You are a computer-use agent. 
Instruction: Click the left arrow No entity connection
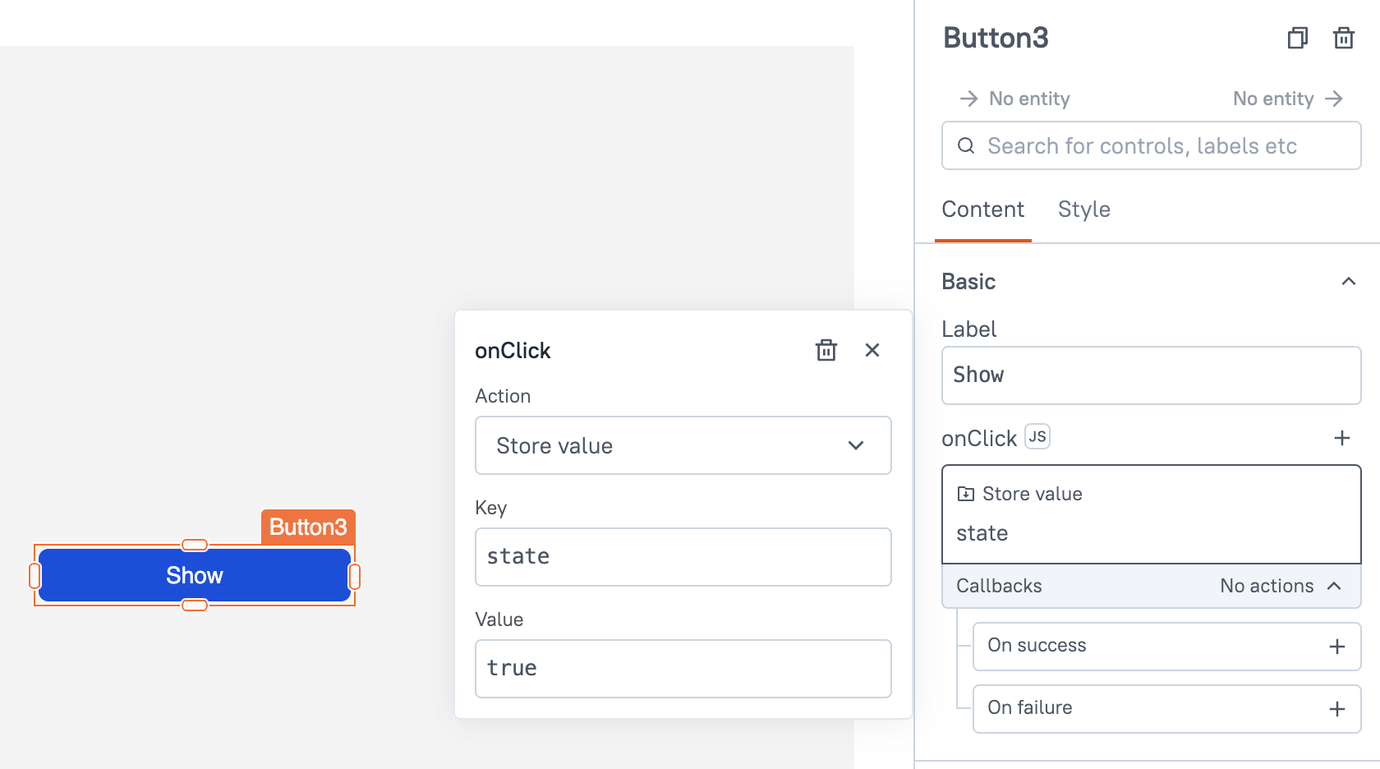click(x=1014, y=99)
